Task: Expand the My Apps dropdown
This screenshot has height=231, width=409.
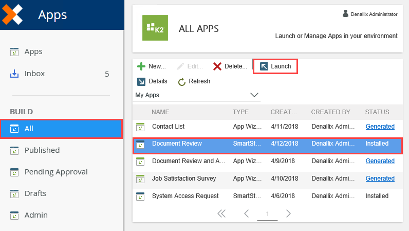Action: 254,95
